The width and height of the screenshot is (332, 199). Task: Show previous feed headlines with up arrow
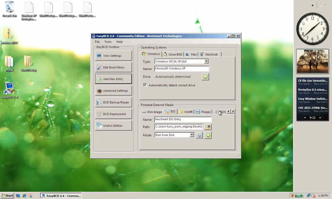305,118
